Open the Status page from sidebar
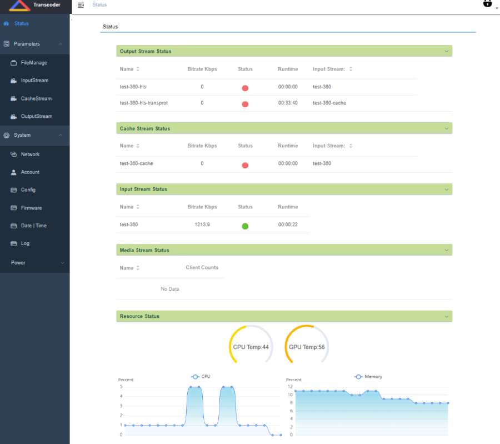 tap(22, 24)
